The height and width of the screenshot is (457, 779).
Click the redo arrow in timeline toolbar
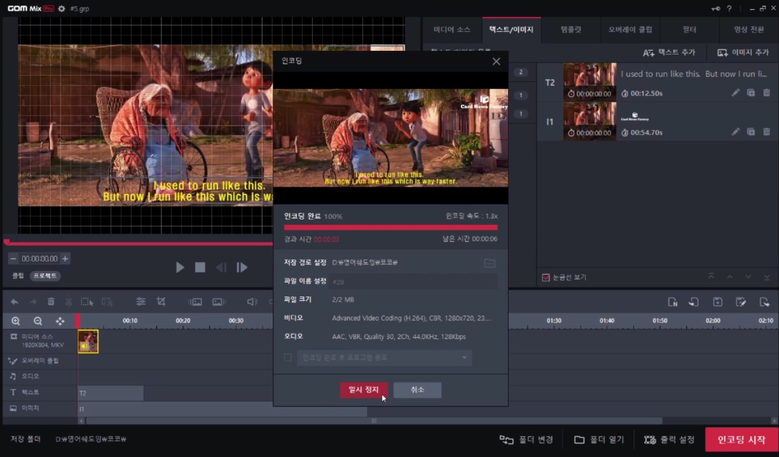(33, 302)
